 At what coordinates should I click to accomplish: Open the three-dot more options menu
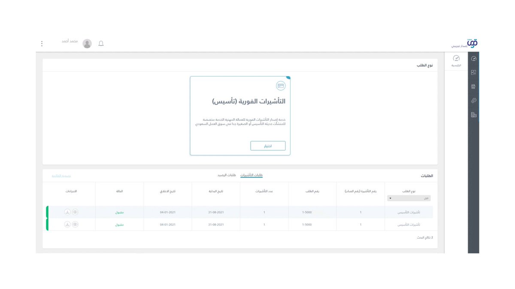coord(42,44)
